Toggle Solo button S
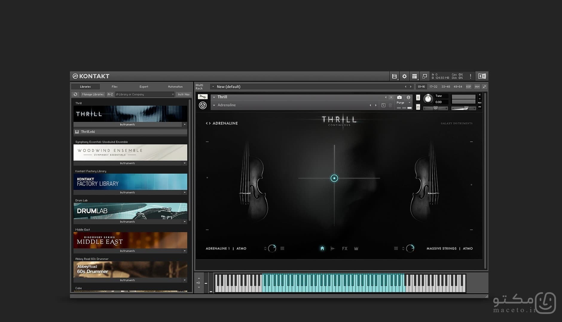 pyautogui.click(x=418, y=97)
